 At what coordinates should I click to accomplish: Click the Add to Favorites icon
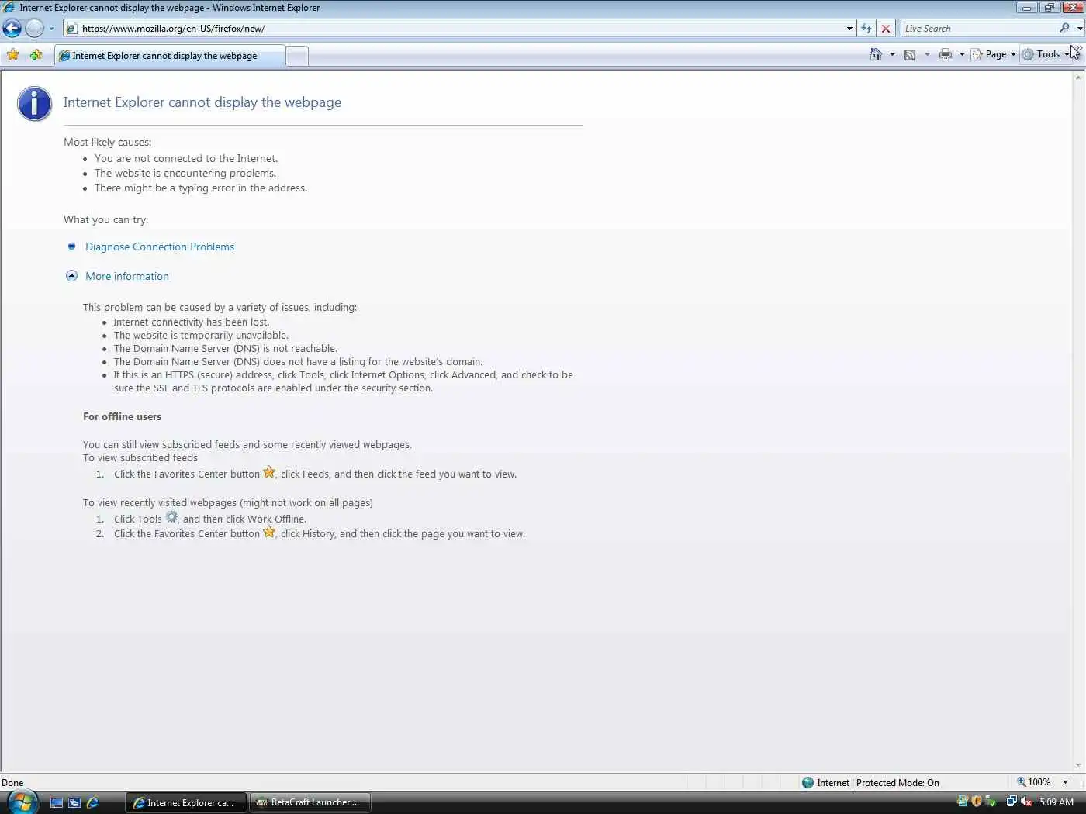(36, 55)
